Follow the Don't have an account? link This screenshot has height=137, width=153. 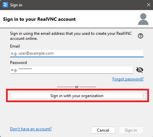31,129
